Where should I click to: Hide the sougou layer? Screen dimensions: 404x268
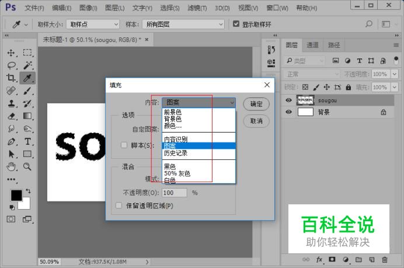click(289, 100)
